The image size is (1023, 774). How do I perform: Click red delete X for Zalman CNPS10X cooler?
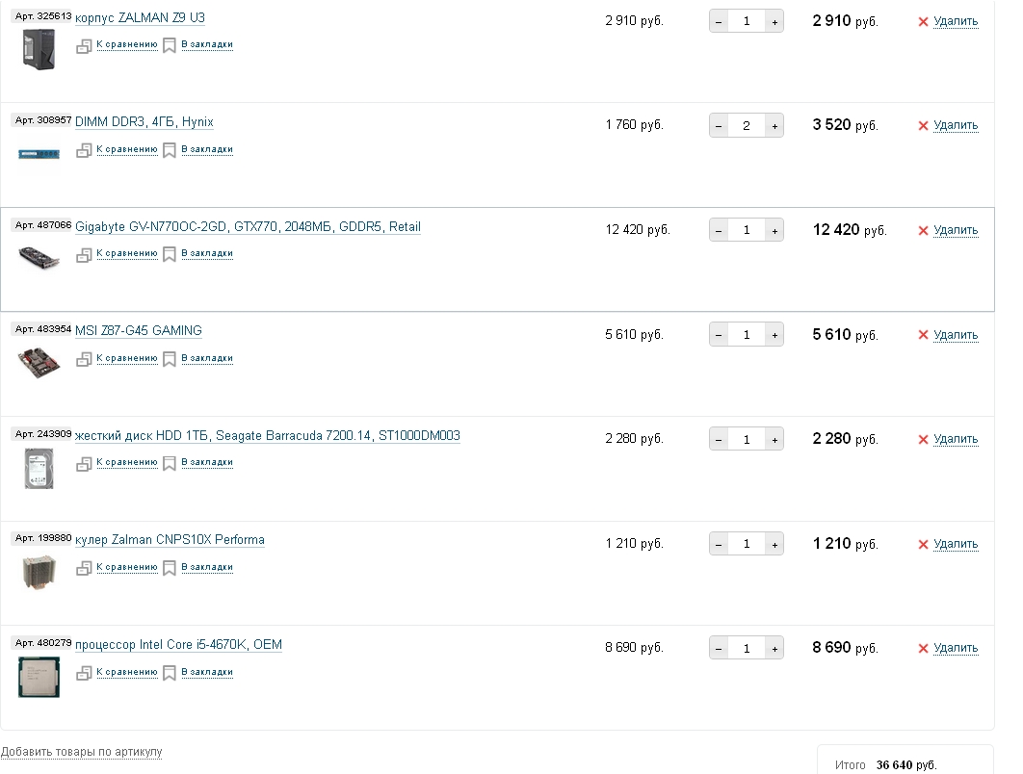pyautogui.click(x=923, y=544)
